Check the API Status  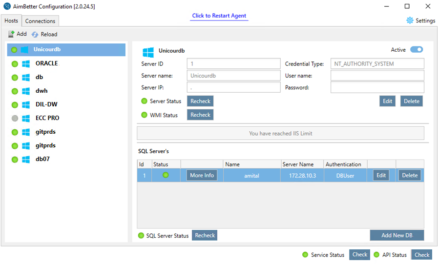pos(422,255)
